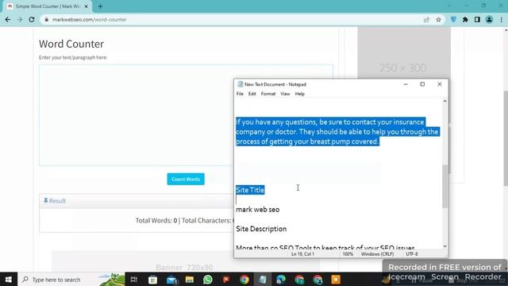Open the orange recorder app in taskbar
508x286 pixels.
coord(336,280)
